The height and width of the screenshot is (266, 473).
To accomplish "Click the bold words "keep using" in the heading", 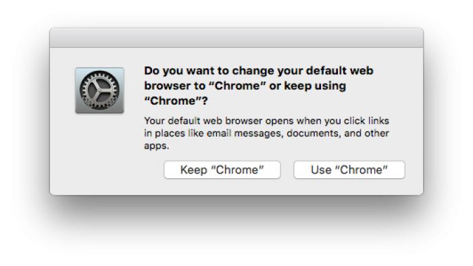I will click(315, 86).
